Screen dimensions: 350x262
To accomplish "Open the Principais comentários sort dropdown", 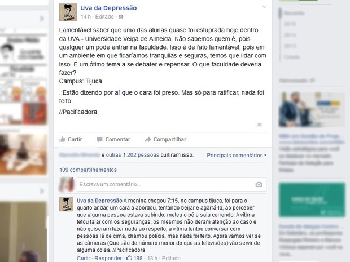I will pyautogui.click(x=237, y=155).
